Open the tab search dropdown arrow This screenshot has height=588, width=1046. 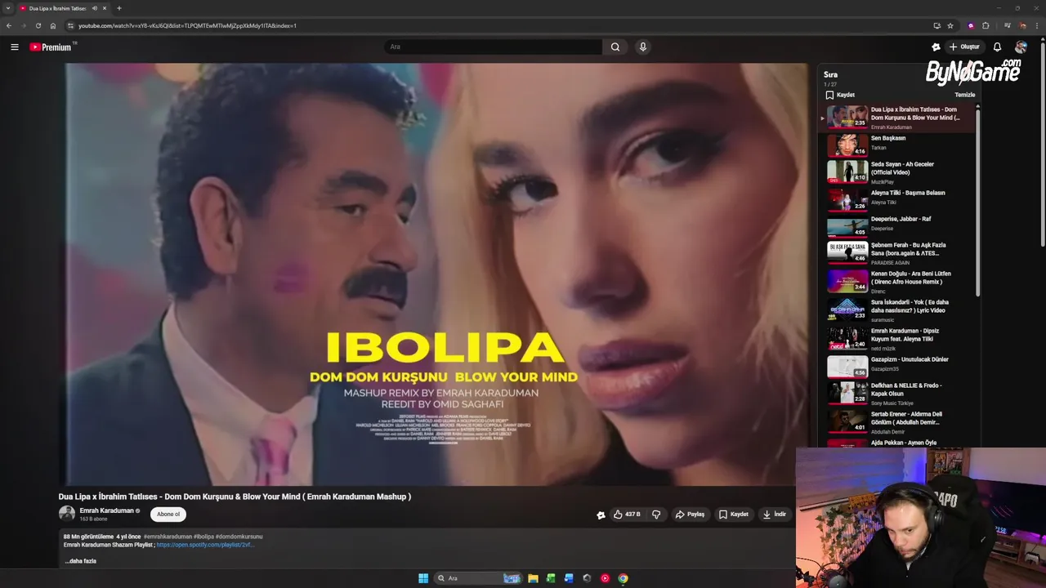pos(8,8)
